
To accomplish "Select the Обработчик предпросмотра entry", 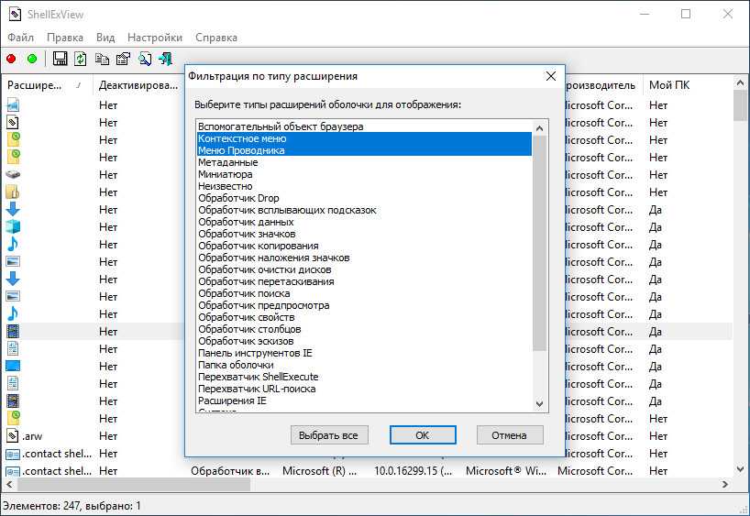I will tap(364, 305).
